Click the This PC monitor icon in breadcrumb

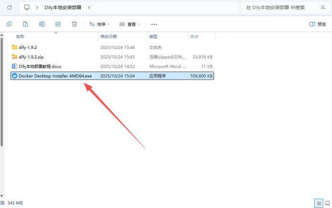point(27,8)
